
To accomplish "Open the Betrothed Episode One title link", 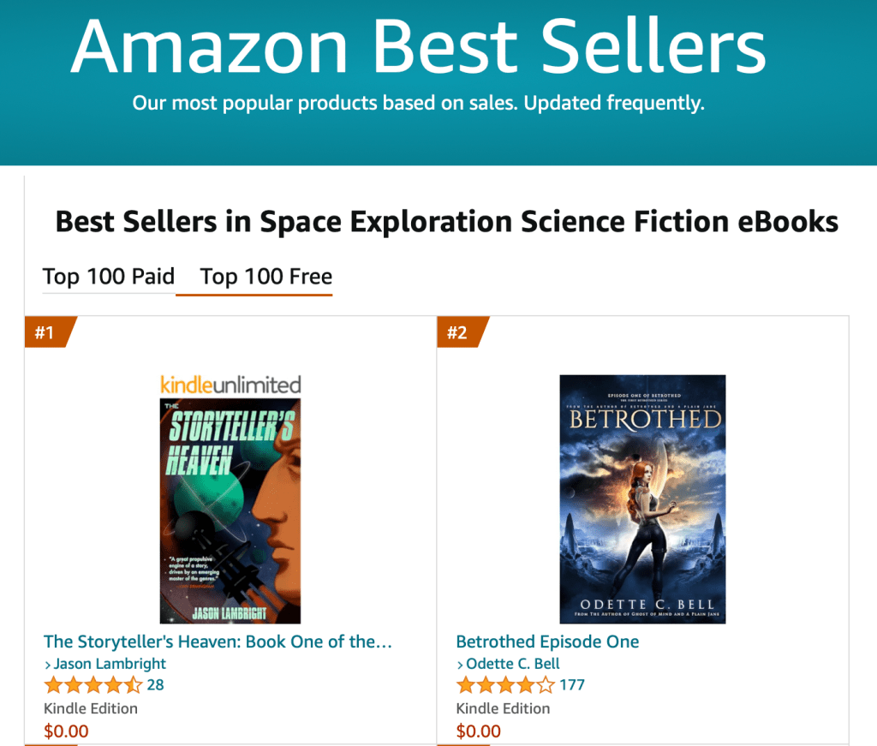I will click(547, 642).
